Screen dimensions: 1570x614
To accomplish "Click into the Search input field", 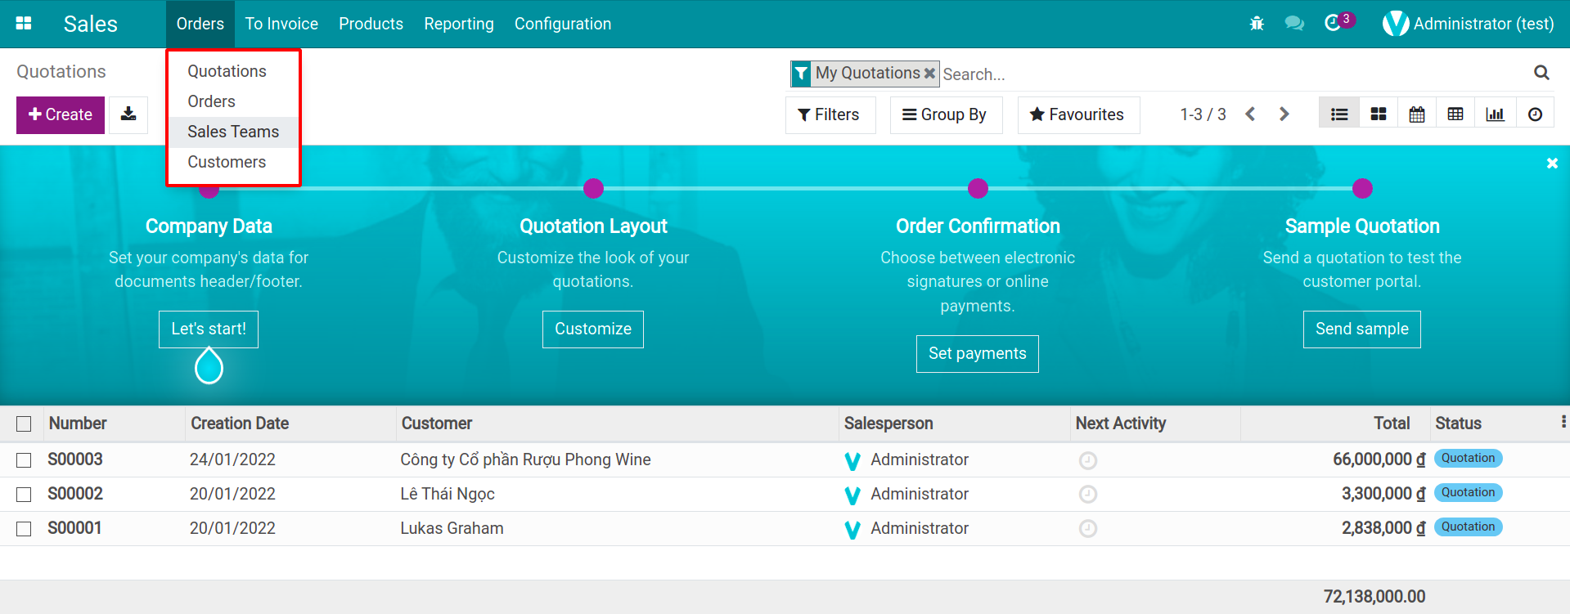I will click(x=1231, y=74).
